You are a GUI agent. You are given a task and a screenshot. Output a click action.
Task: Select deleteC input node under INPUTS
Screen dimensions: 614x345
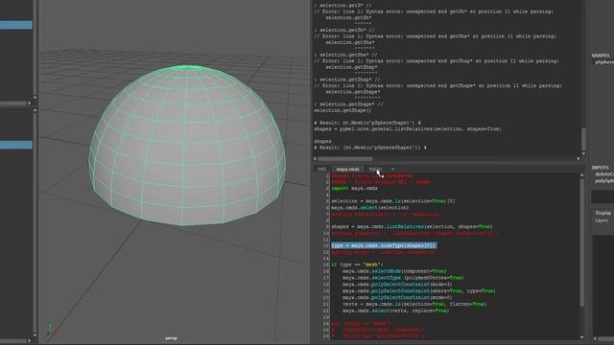(604, 174)
